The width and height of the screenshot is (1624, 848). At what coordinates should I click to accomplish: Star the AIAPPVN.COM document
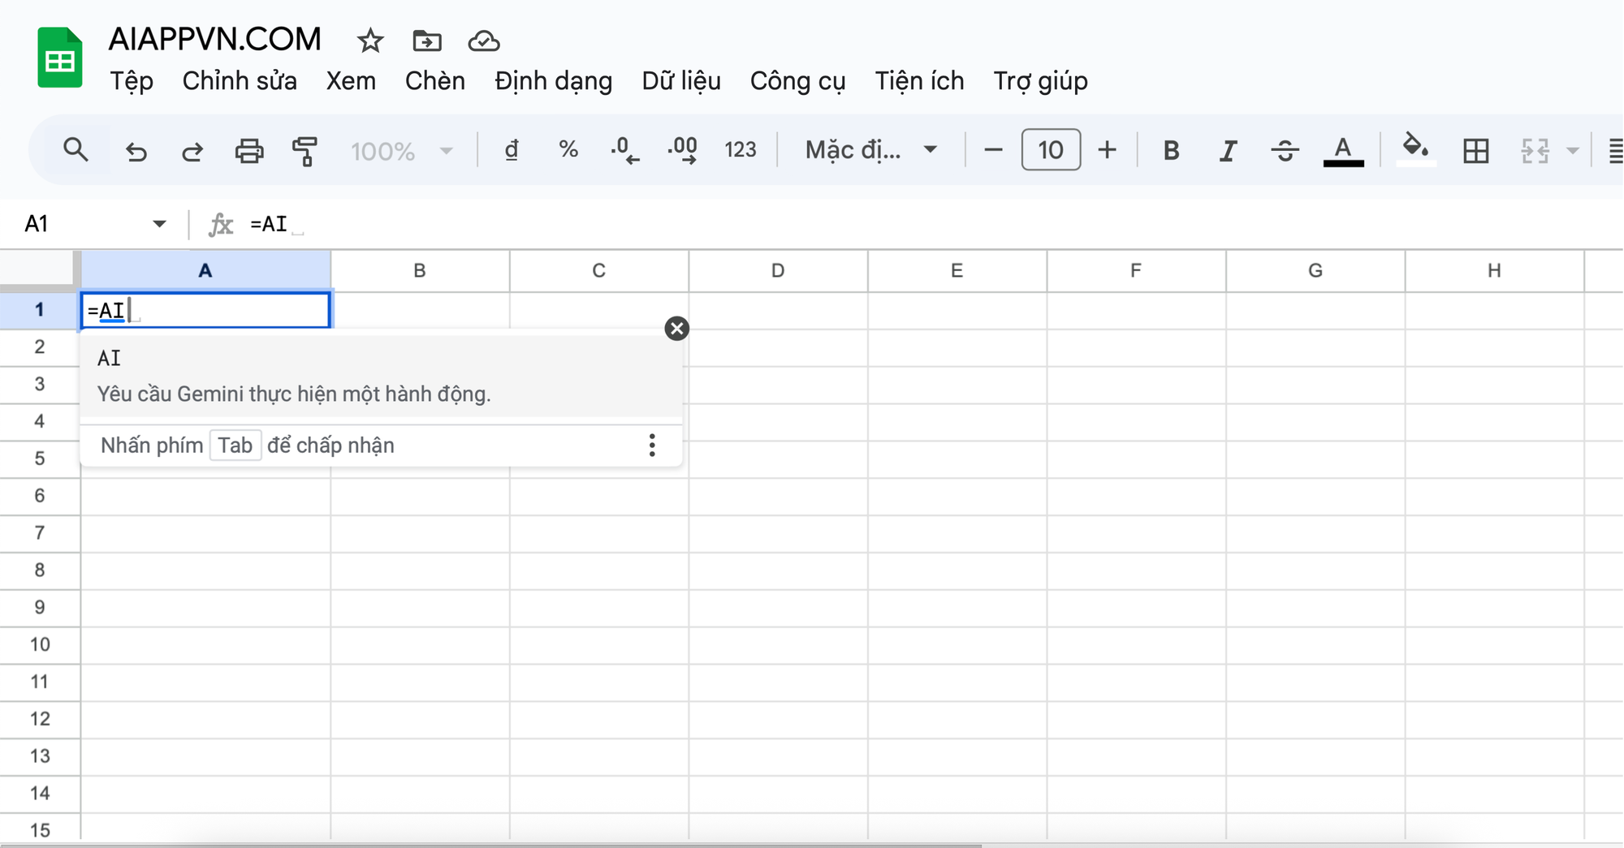coord(370,41)
